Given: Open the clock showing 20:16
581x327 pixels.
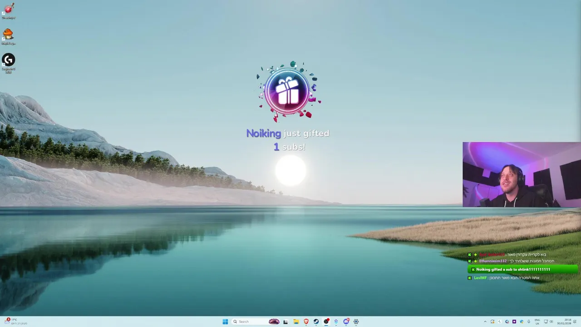Looking at the screenshot, I should pos(564,322).
